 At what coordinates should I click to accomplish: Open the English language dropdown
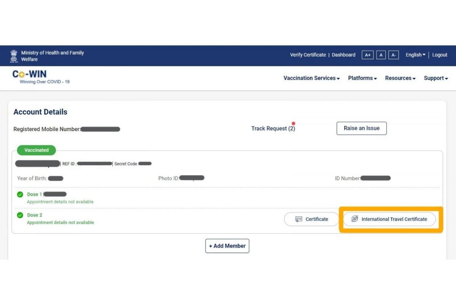[x=415, y=55]
